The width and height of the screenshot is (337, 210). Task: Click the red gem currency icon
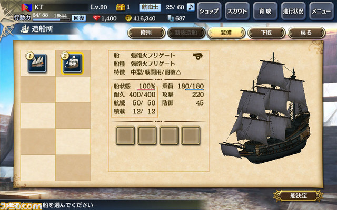tap(96, 18)
